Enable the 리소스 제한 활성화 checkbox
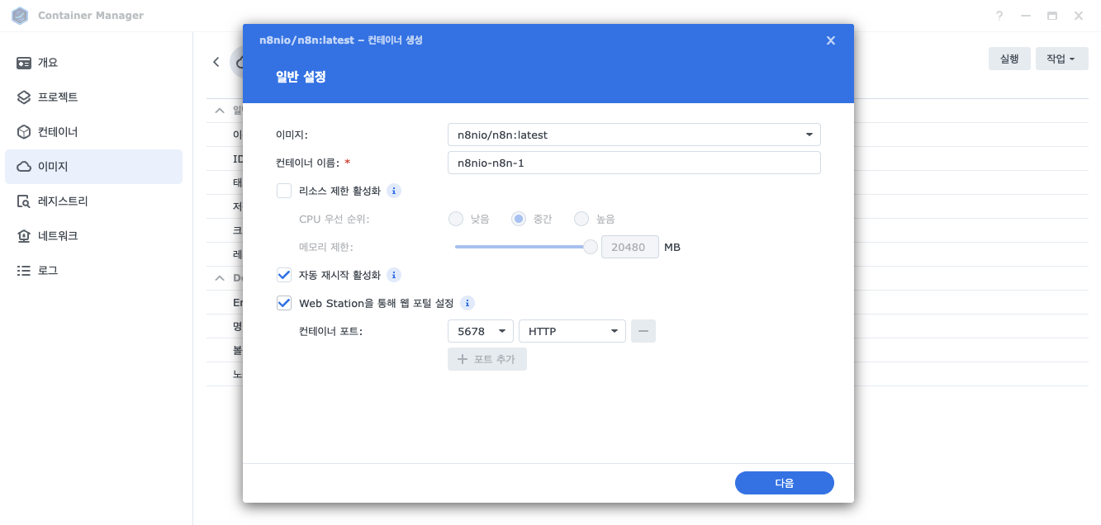 284,191
